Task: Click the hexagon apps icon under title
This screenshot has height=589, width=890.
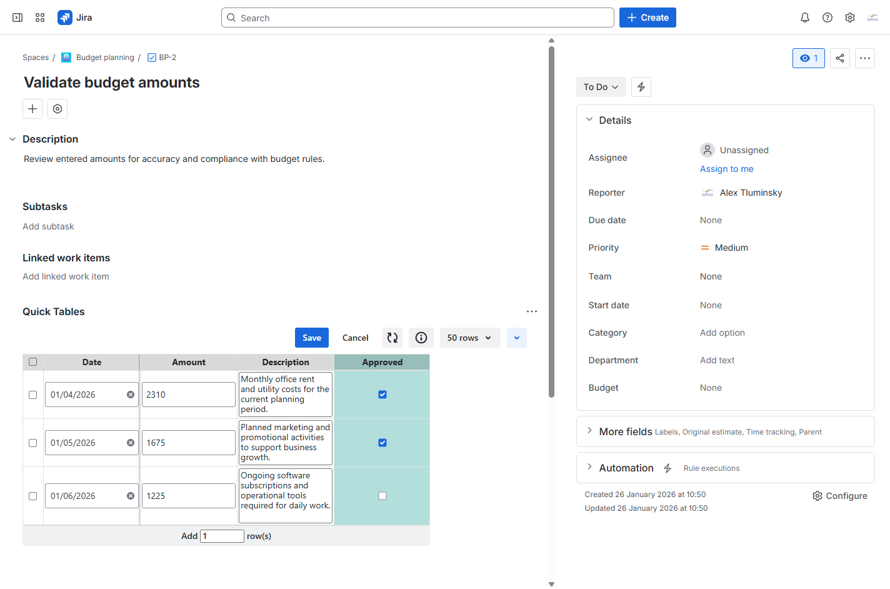Action: 57,109
